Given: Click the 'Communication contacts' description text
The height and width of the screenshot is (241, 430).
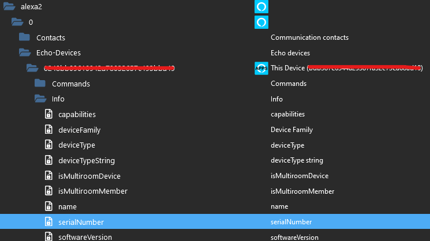Looking at the screenshot, I should click(x=309, y=37).
